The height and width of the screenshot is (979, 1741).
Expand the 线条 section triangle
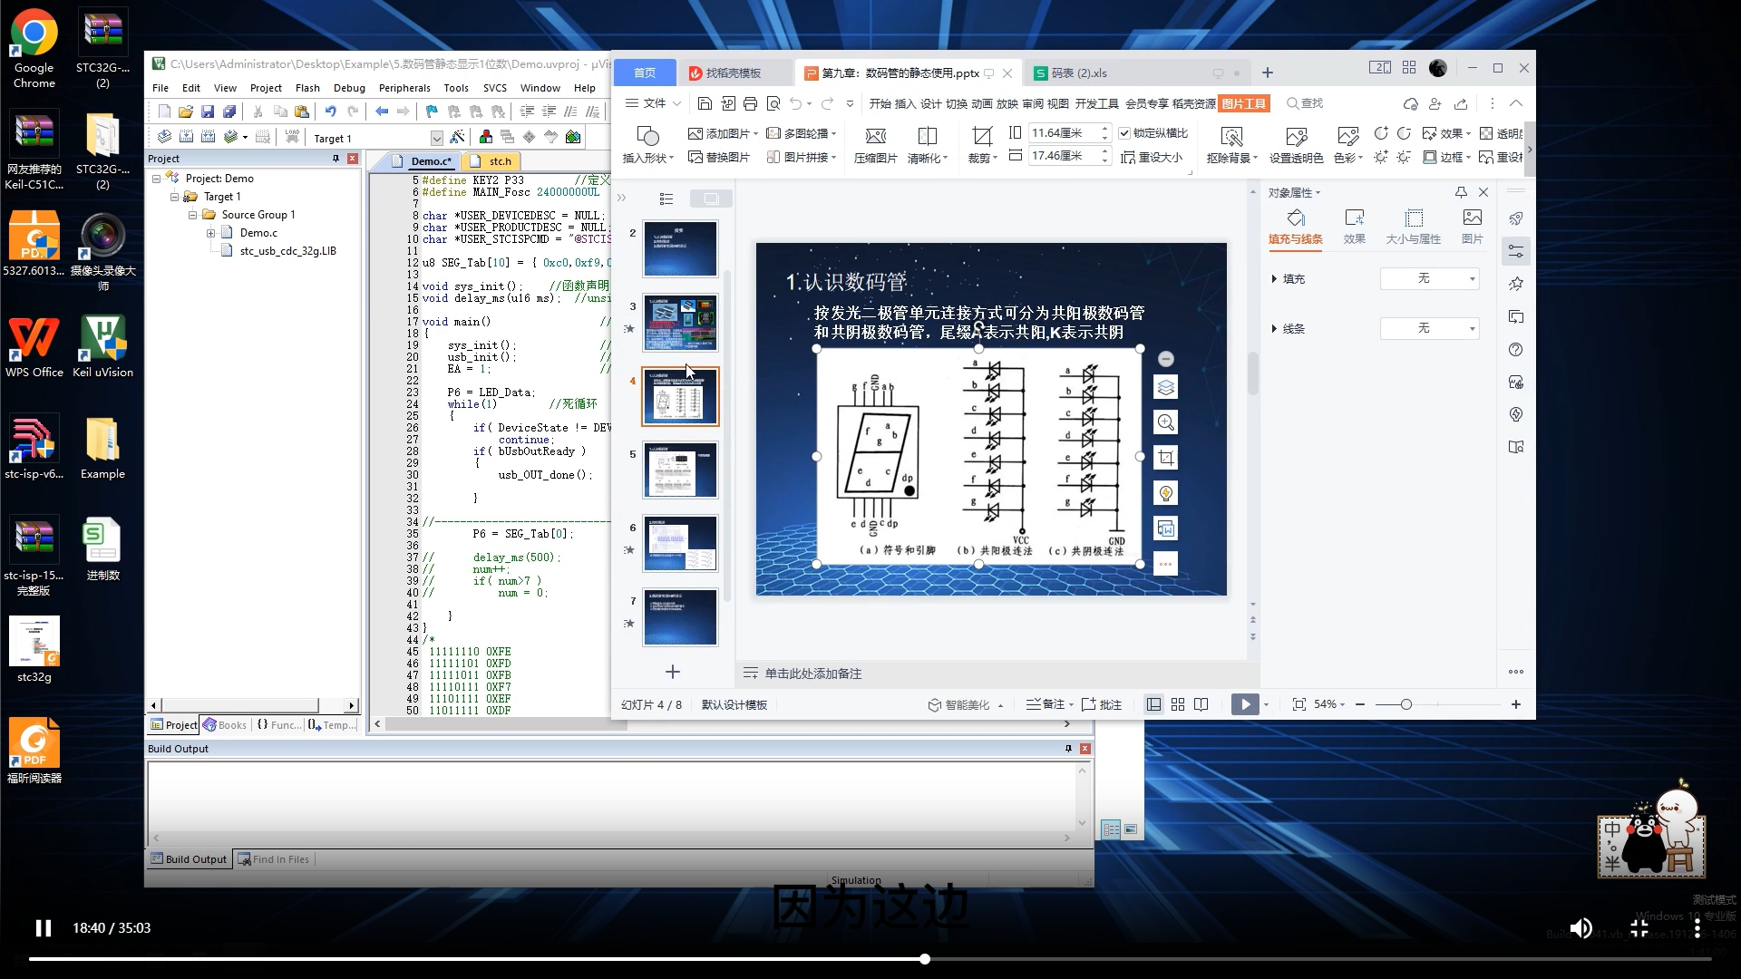click(x=1274, y=328)
